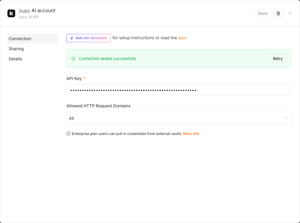Viewport: 300px width, 223px height.
Task: Click the info icon by Enterprise notice
Action: coord(68,134)
